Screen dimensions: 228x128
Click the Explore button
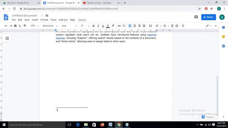pos(207,117)
